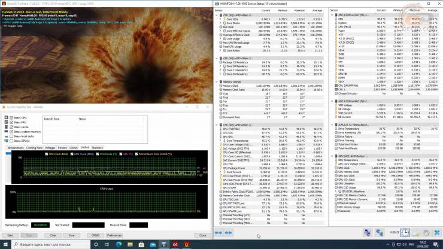This screenshot has height=249, width=443.
Task: Switch to Statistics tab
Action: coord(97,148)
